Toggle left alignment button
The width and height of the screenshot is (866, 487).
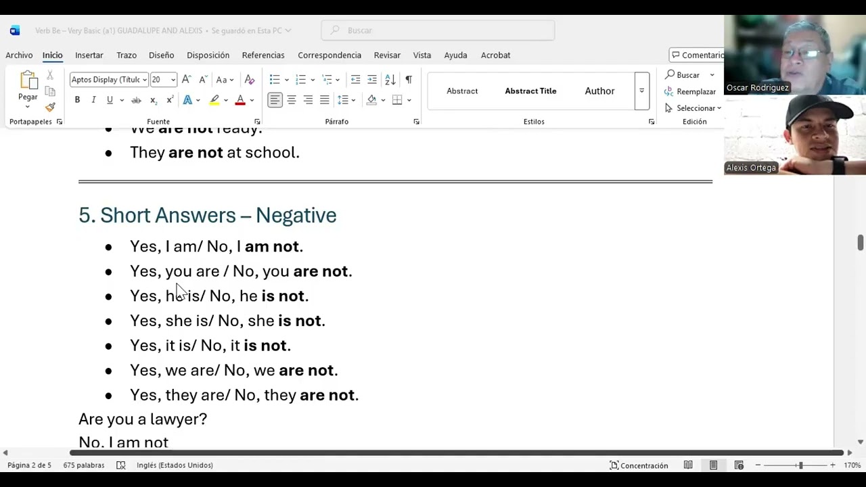275,100
